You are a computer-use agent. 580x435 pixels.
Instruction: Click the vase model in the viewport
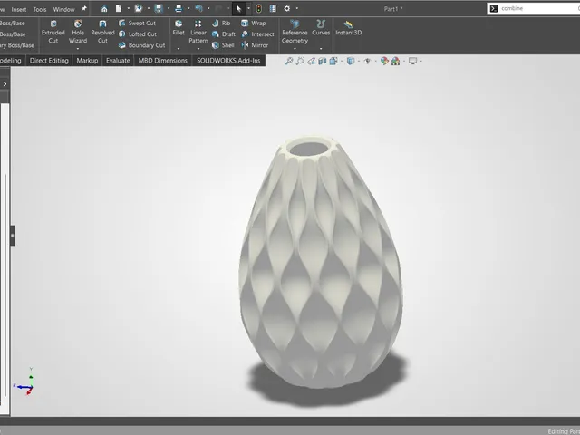[x=320, y=262]
